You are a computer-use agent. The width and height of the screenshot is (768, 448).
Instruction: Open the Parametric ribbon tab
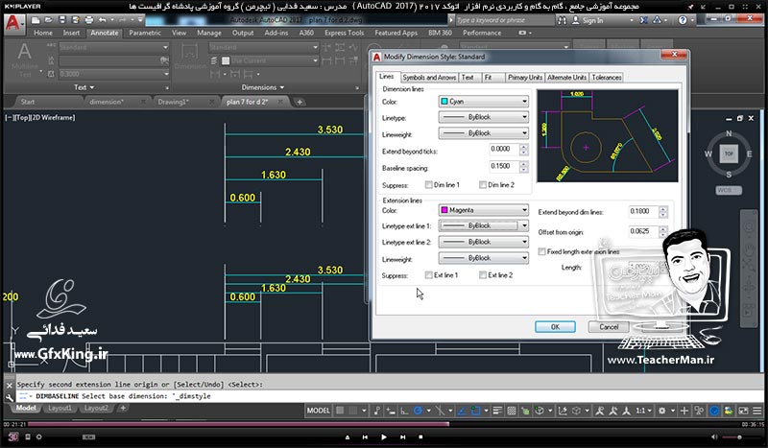coord(145,33)
